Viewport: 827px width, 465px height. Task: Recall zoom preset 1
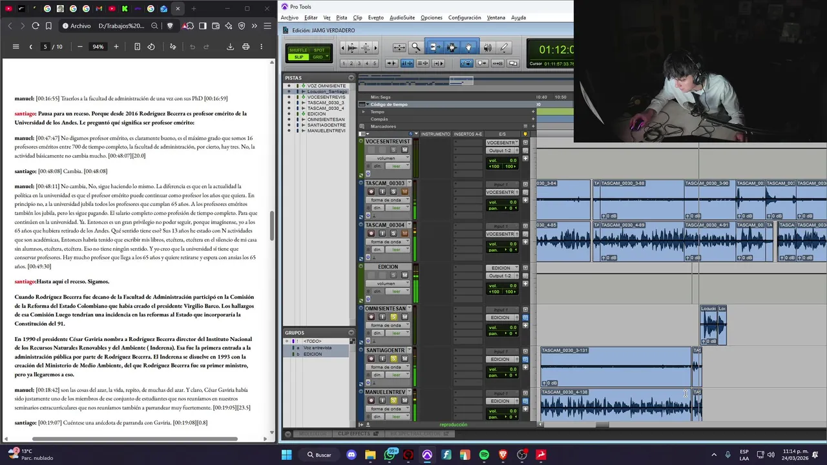coord(344,63)
